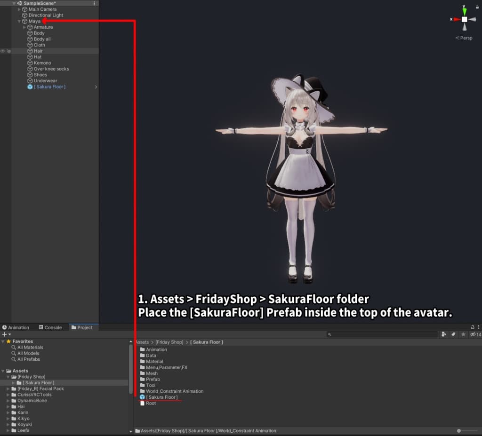Click the Prefab folder icon
The height and width of the screenshot is (436, 482).
[142, 379]
